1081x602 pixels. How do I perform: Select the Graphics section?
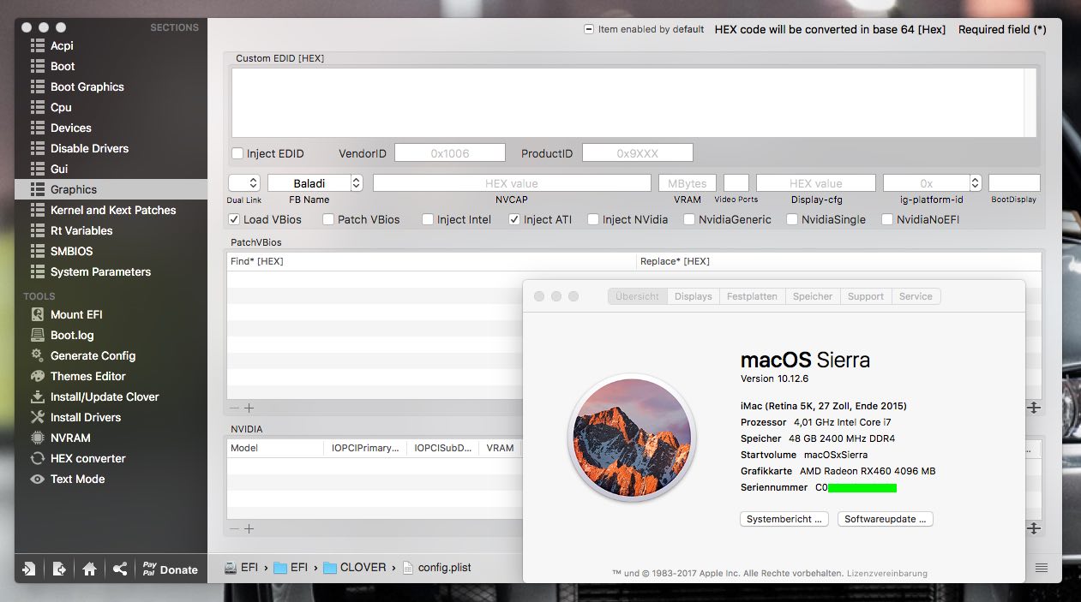(111, 189)
